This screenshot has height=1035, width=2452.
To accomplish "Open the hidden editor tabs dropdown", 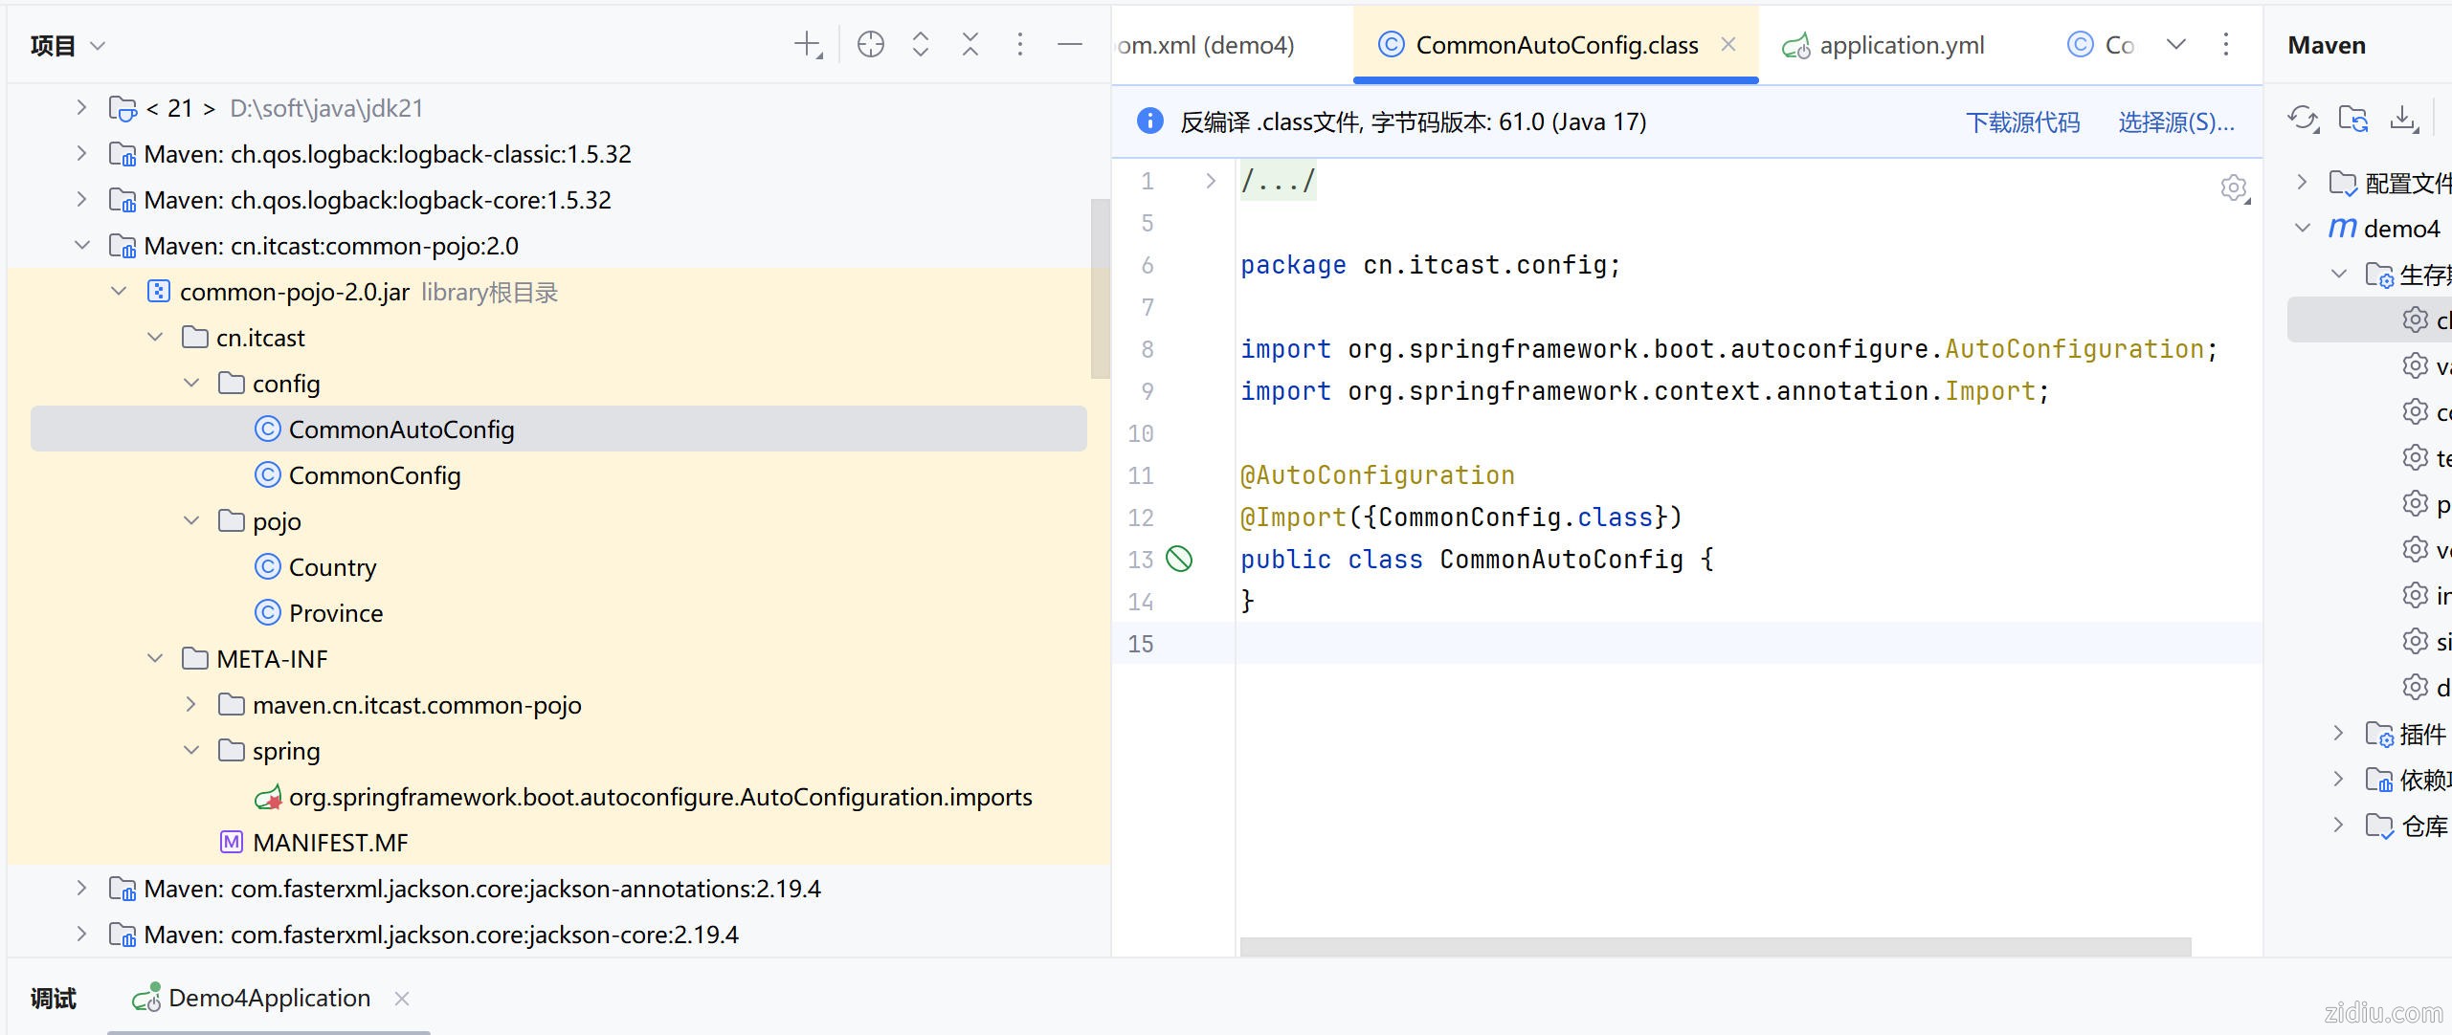I will click(x=2175, y=45).
